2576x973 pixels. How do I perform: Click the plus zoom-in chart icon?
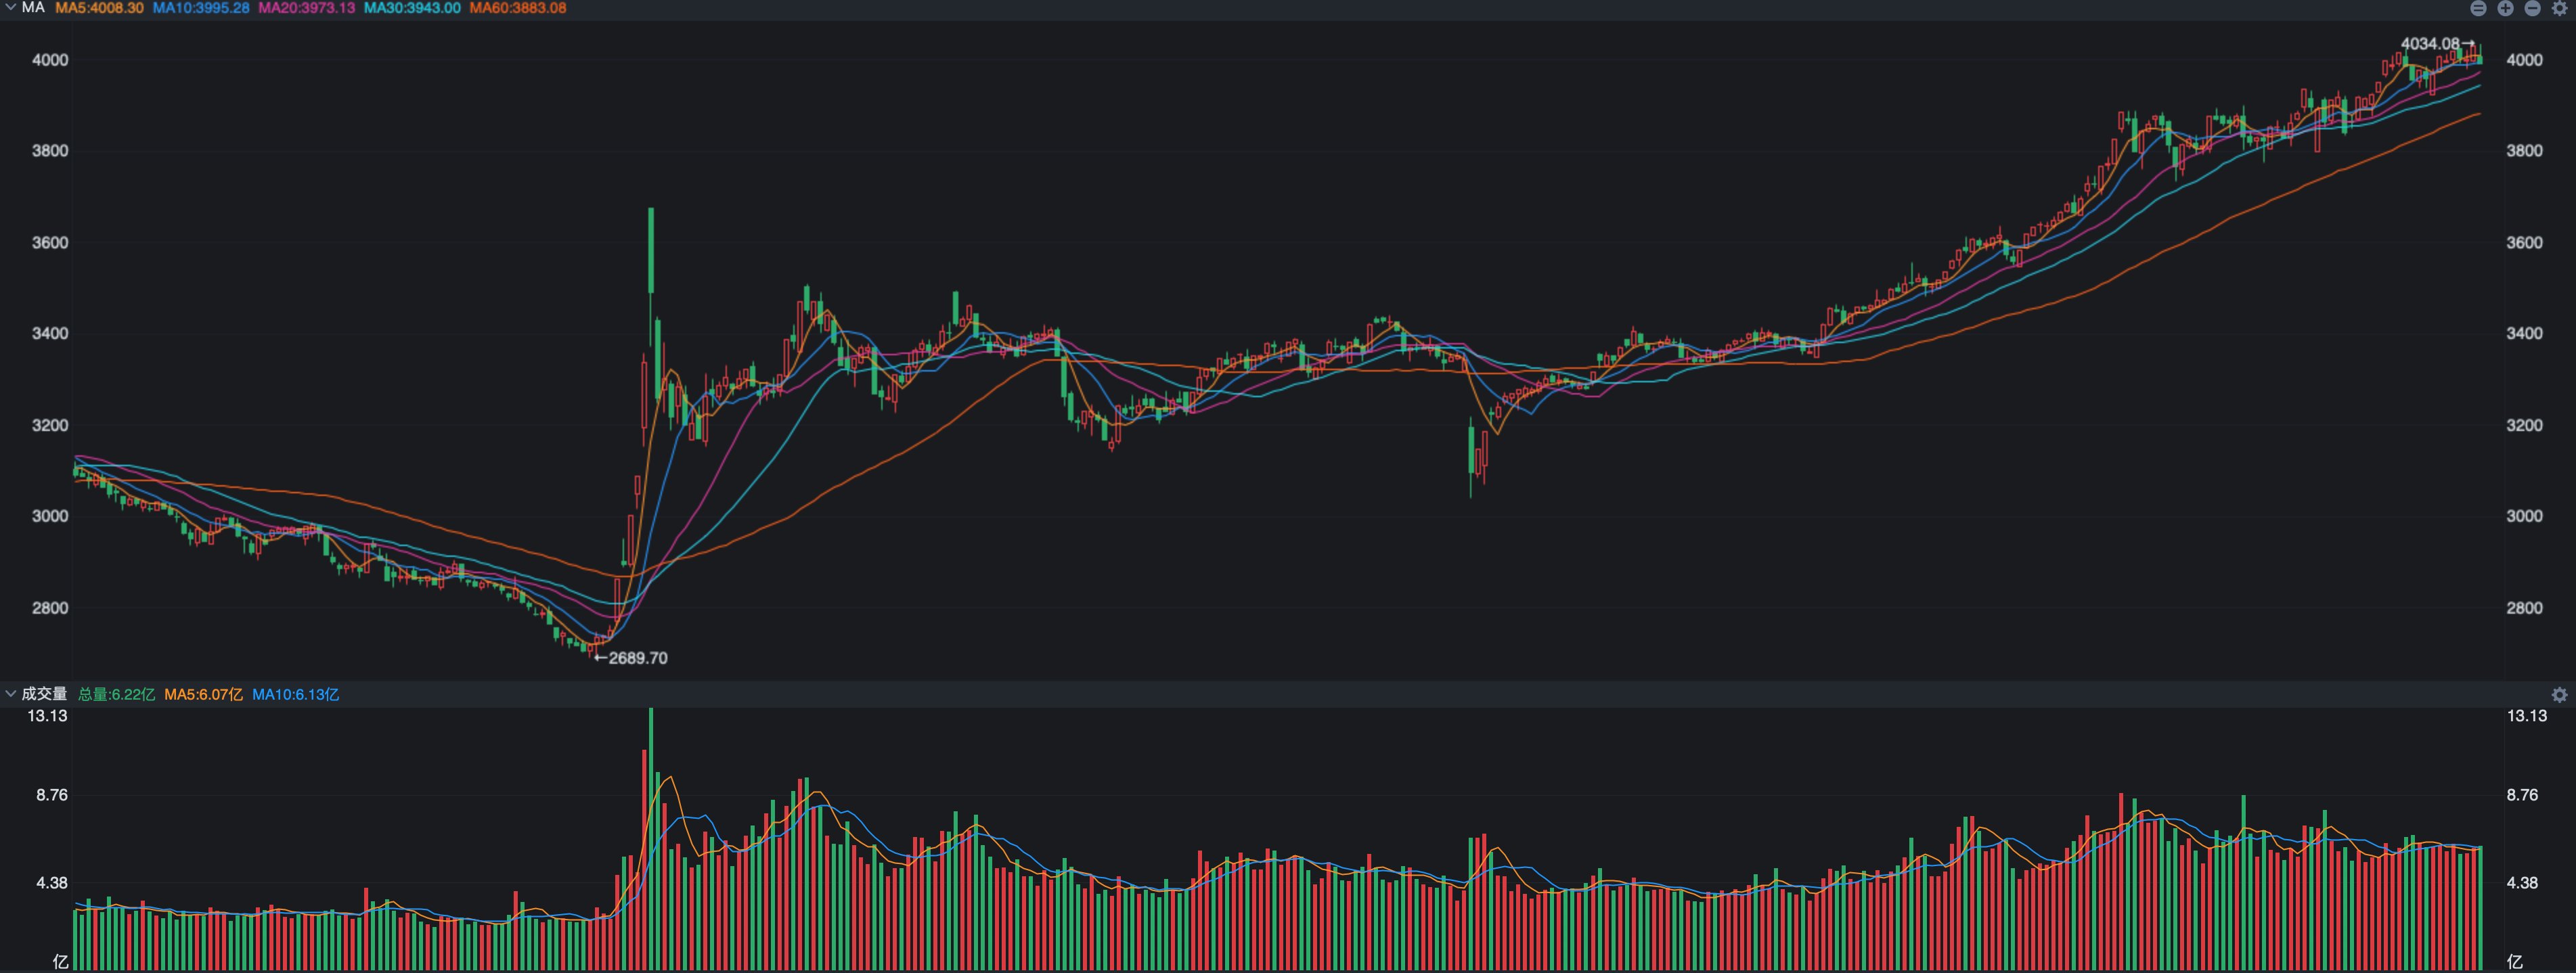[2505, 8]
